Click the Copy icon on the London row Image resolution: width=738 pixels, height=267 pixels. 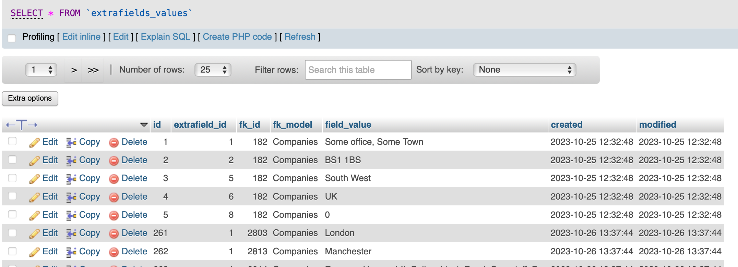(71, 233)
